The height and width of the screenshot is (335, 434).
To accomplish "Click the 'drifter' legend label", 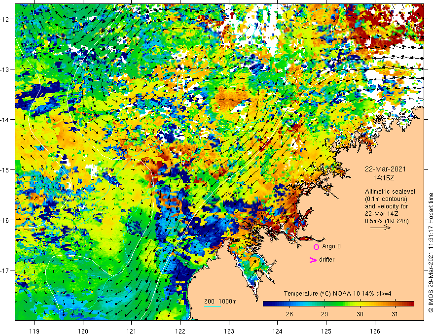I will pyautogui.click(x=326, y=260).
